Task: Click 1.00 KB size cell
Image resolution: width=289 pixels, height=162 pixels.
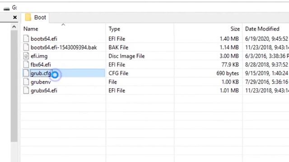Action: coord(230,82)
